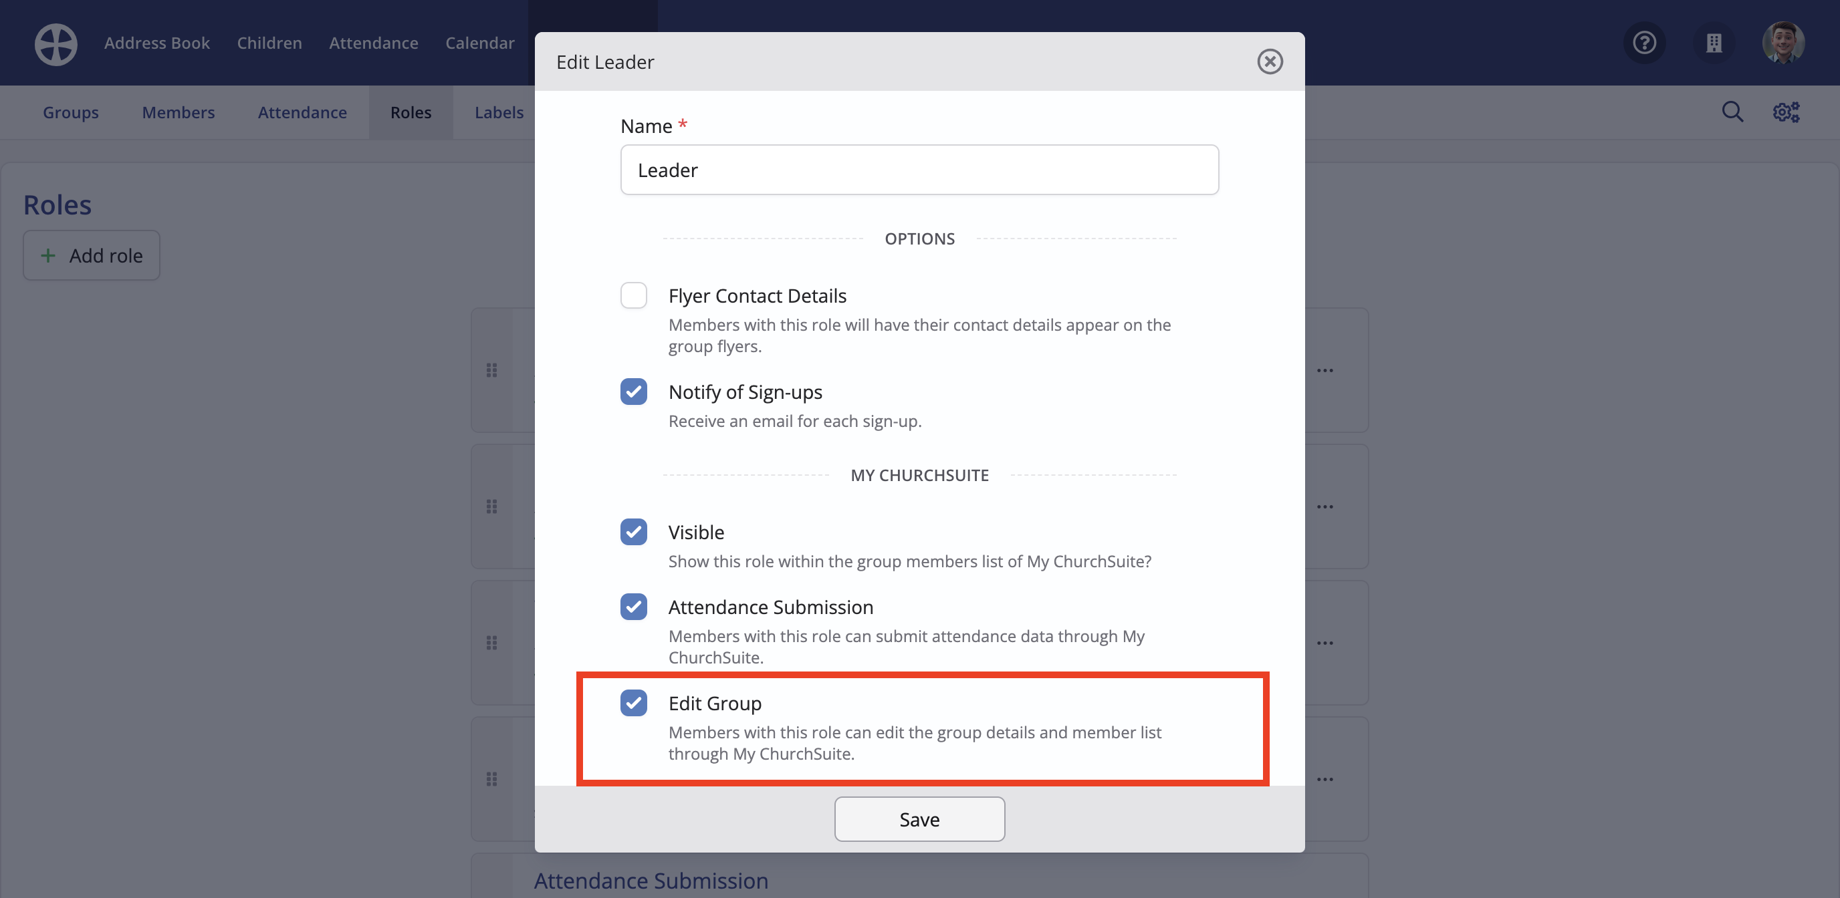Uncheck the Notify of Sign-ups checkbox
The width and height of the screenshot is (1840, 898).
pyautogui.click(x=634, y=392)
